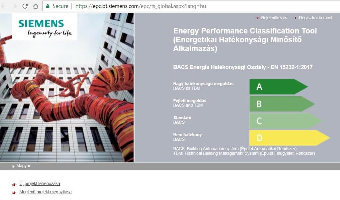Click the Fejlett megoldás label

point(190,100)
